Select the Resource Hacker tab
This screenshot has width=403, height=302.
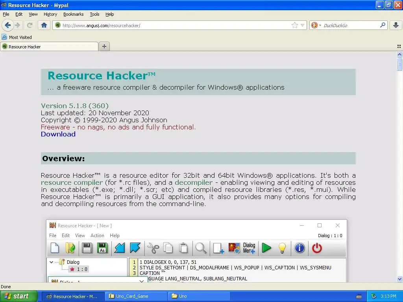(49, 46)
